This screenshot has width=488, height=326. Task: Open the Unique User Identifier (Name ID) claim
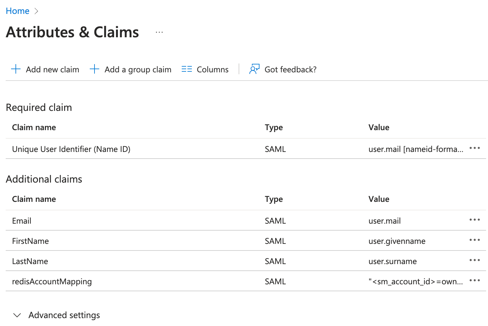(71, 149)
